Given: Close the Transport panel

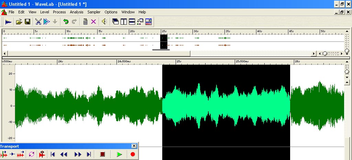Looking at the screenshot, I should click(x=134, y=146).
